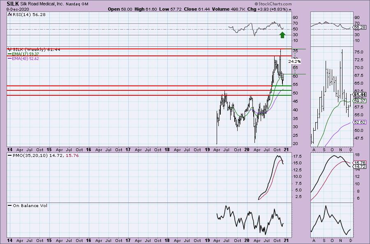Select the High 61.60 value
370x244 pixels.
(x=146, y=9)
